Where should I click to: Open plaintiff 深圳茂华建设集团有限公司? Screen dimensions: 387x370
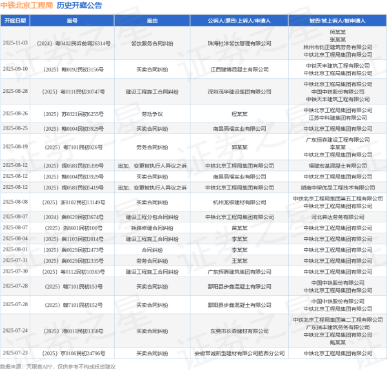click(239, 91)
